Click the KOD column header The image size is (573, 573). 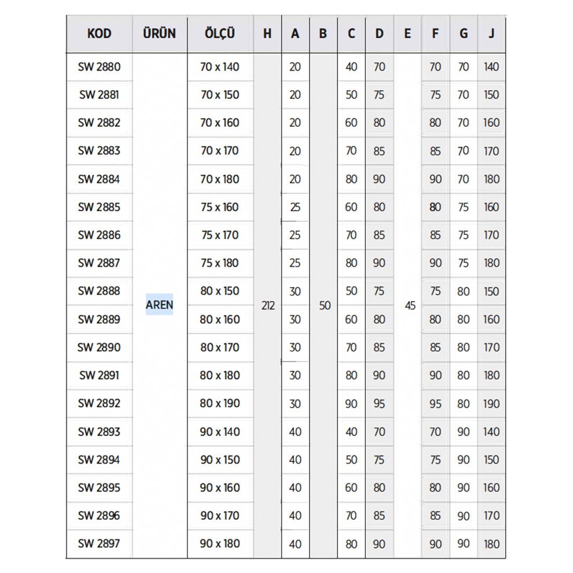[99, 34]
